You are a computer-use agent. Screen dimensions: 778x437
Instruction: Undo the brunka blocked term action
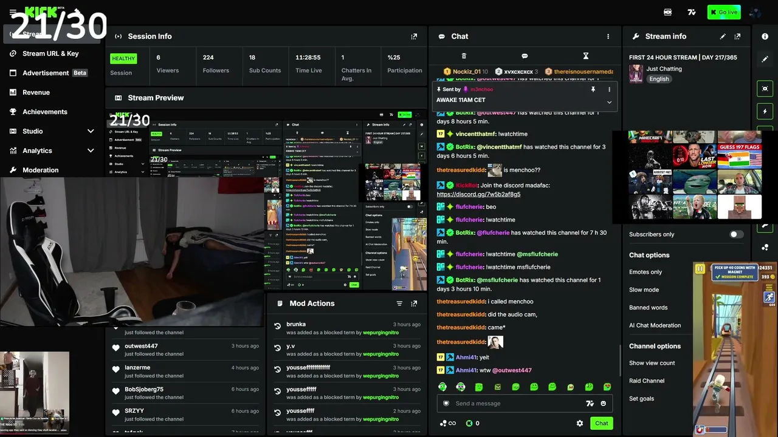coord(278,326)
